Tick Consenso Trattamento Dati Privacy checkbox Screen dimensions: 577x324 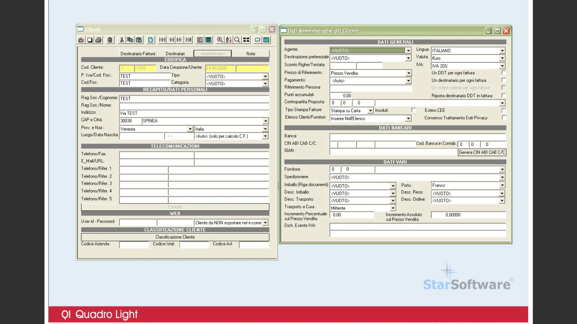(504, 118)
